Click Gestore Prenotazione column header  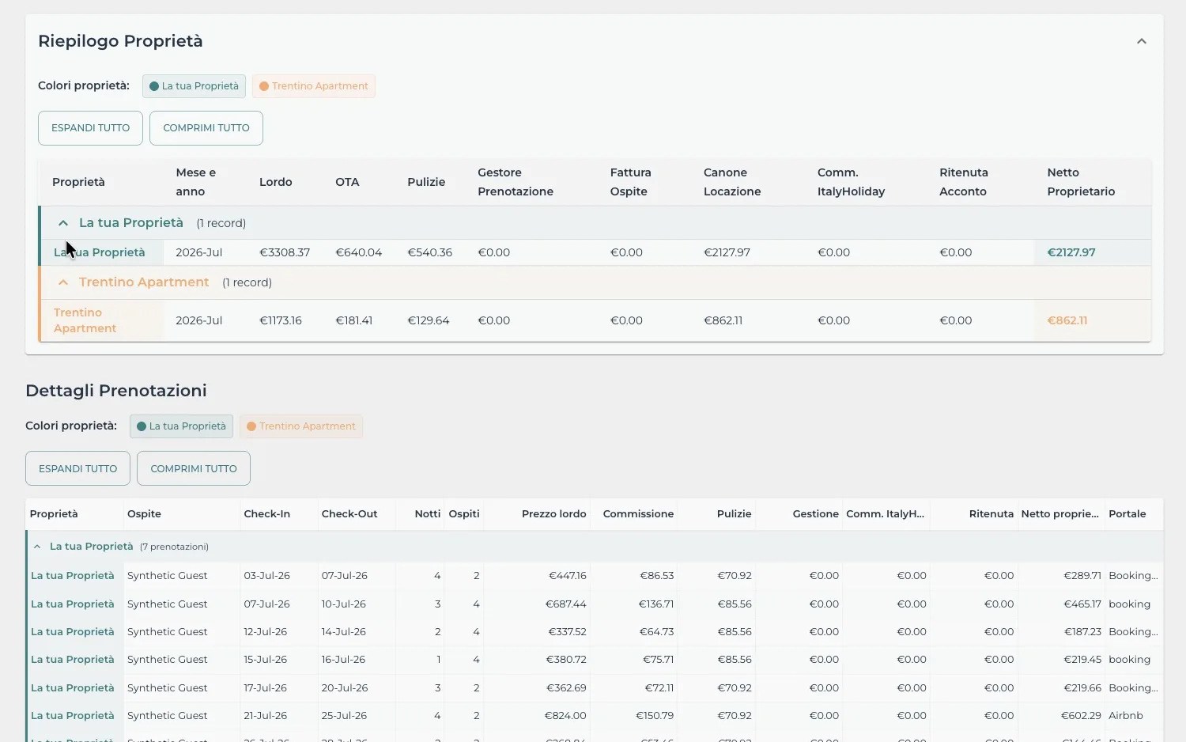click(x=516, y=182)
